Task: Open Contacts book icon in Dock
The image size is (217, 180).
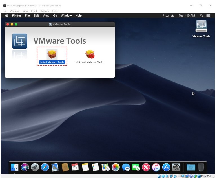Action: coord(65,167)
